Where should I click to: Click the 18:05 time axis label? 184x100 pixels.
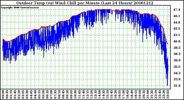[x=127, y=94]
